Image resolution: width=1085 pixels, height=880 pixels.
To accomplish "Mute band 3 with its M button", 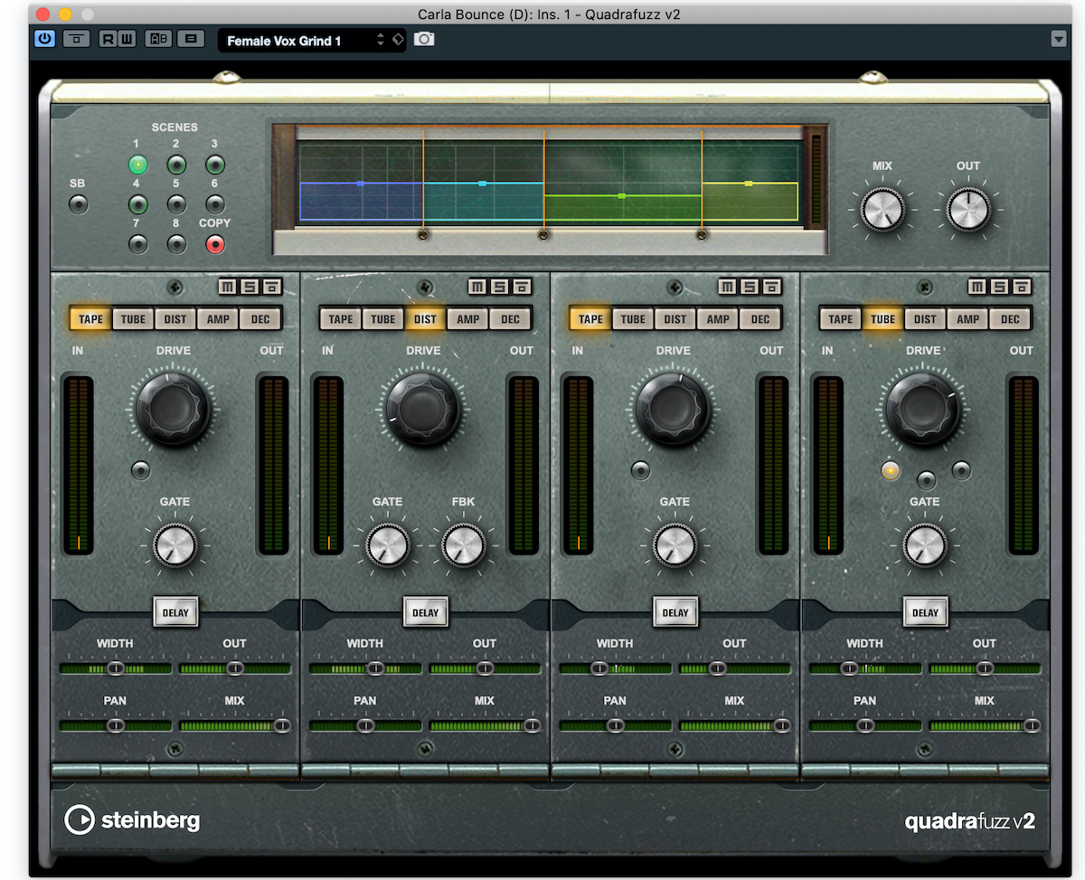I will [x=728, y=287].
